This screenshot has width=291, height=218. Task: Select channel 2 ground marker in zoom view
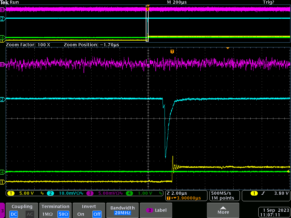(x=3, y=100)
